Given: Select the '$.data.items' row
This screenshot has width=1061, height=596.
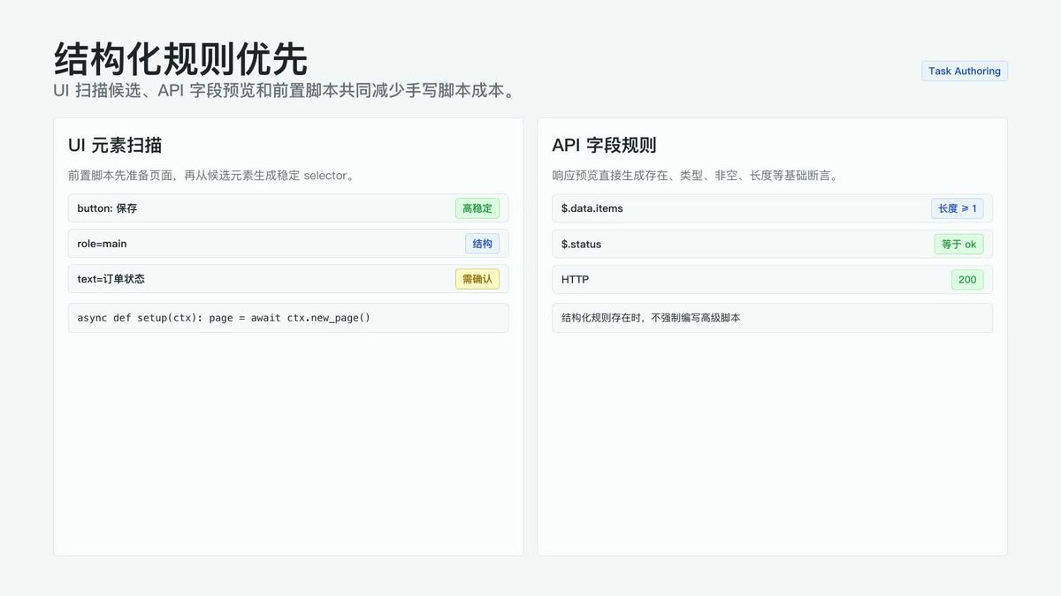Looking at the screenshot, I should 772,208.
